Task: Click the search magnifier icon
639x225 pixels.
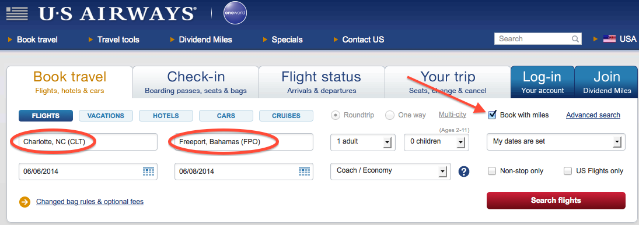Action: coord(575,39)
